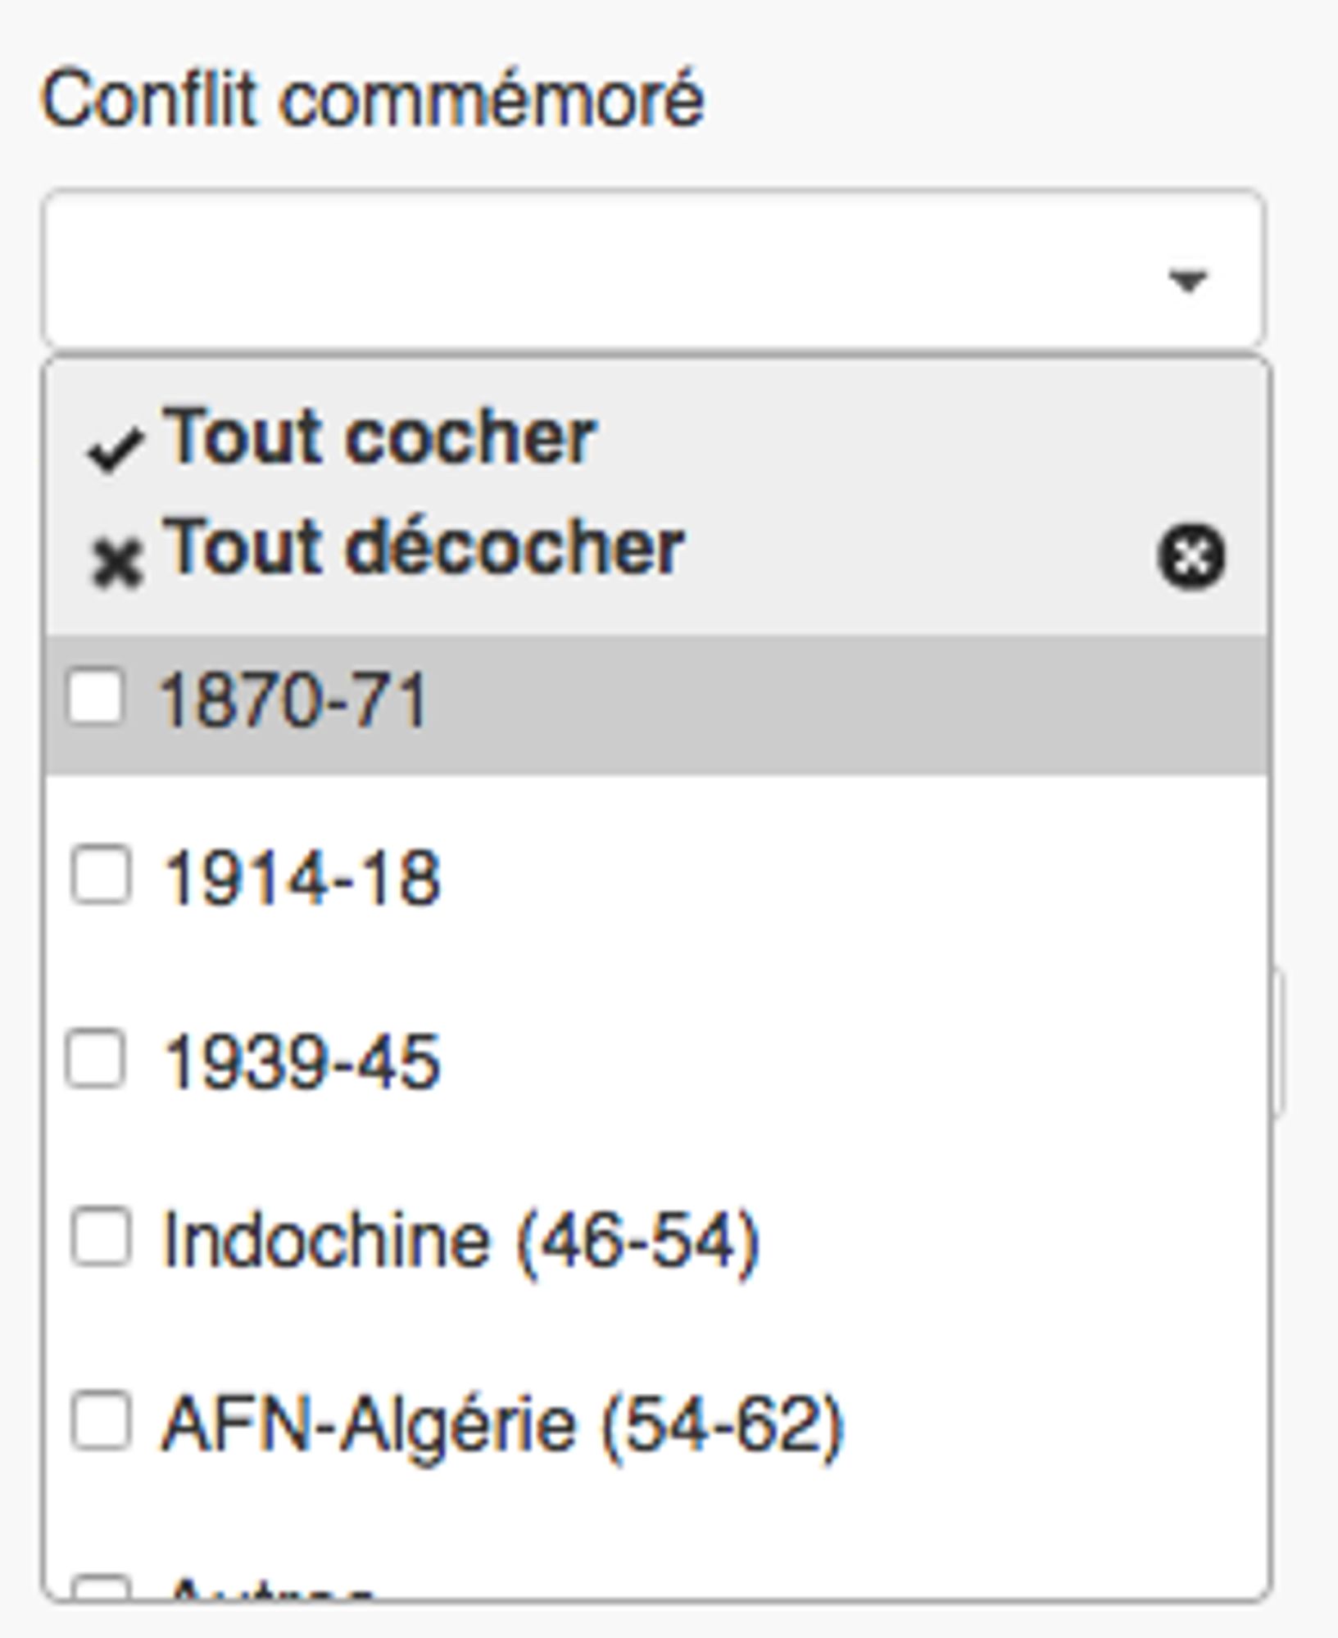The height and width of the screenshot is (1638, 1338).
Task: Toggle the Indochine (46-54) checkbox
Action: (101, 1238)
